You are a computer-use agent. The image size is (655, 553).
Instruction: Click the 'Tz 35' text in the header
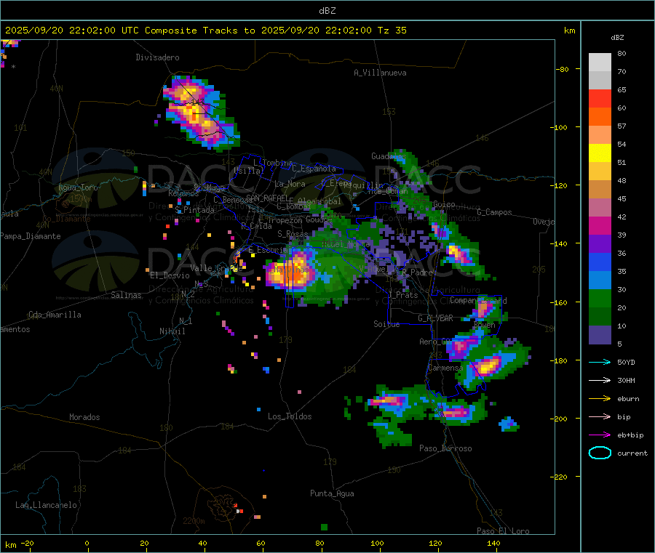pyautogui.click(x=392, y=31)
